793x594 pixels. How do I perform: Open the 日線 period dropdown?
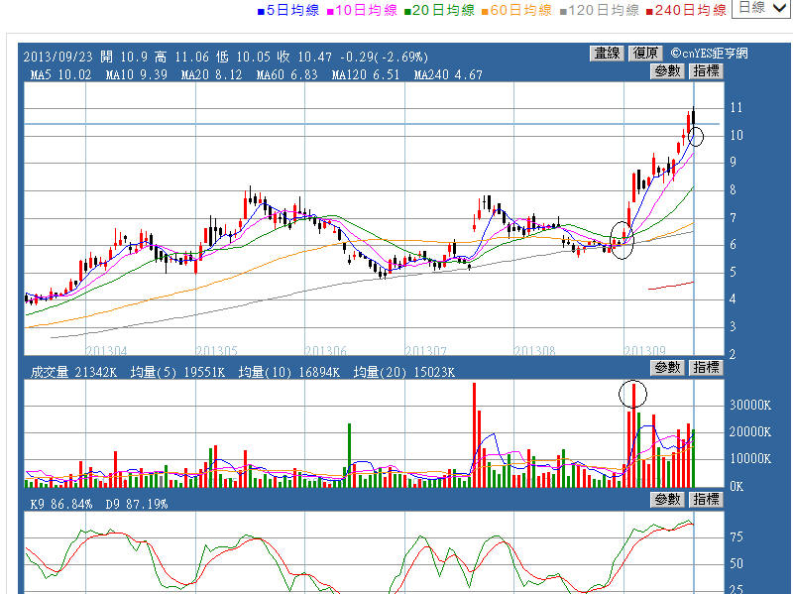click(762, 9)
